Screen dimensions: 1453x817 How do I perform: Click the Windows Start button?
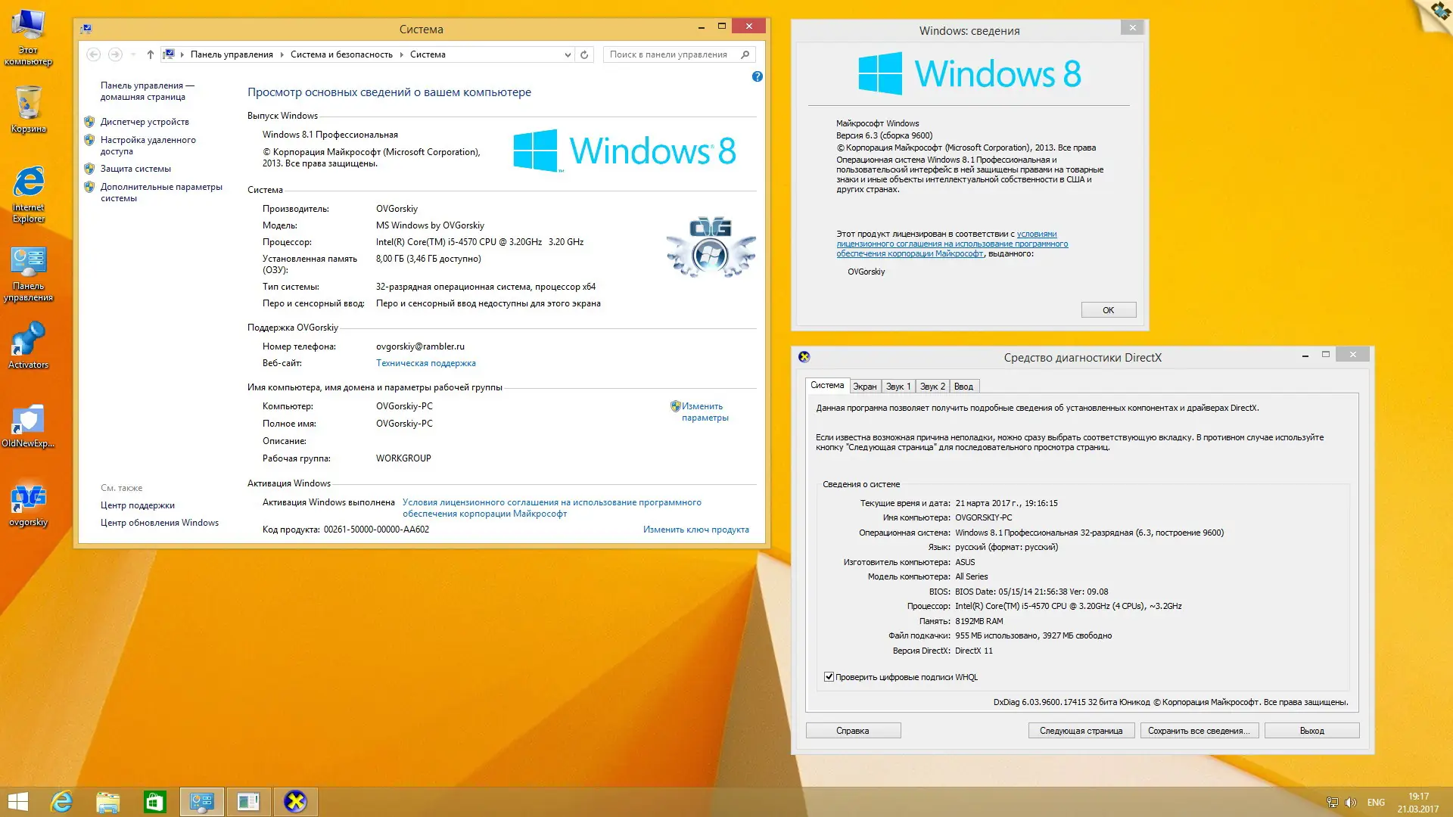(x=17, y=802)
